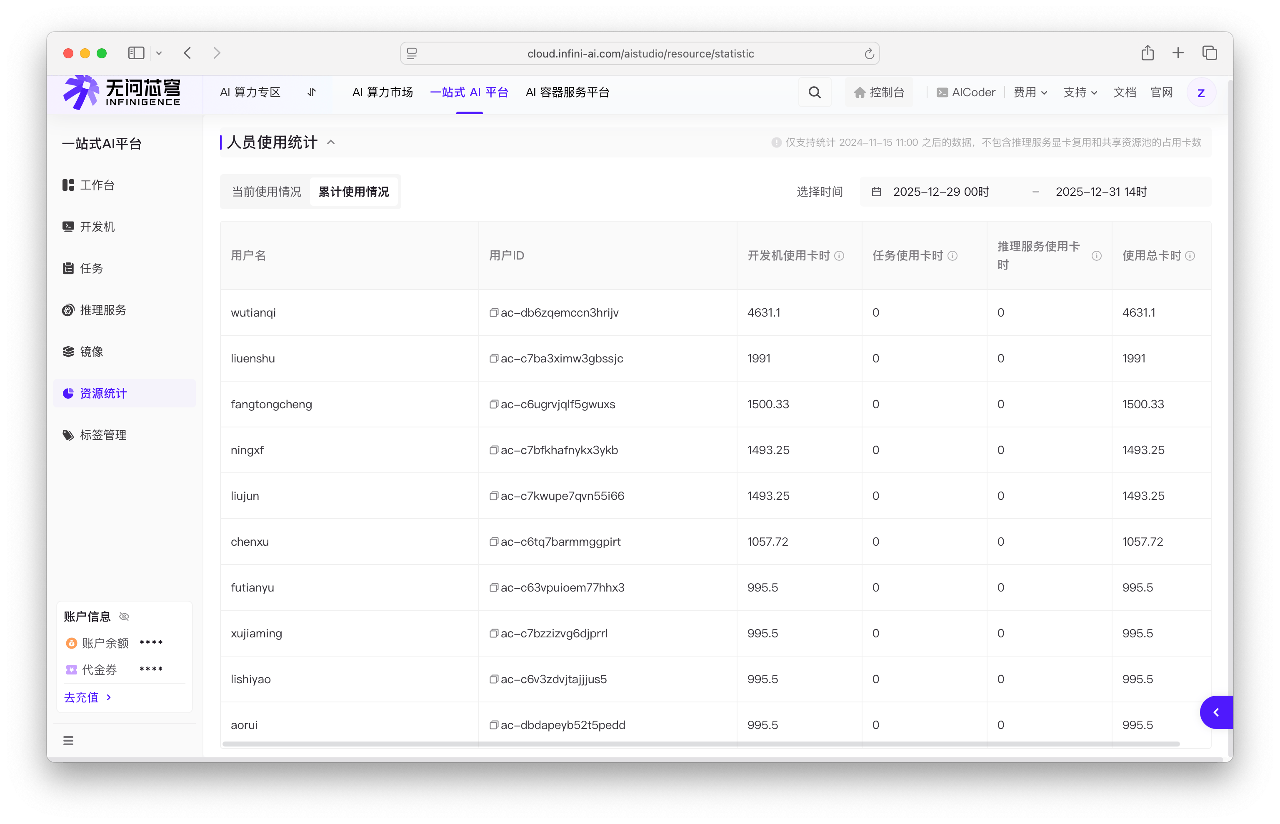Screen dimensions: 1280x824
Task: Click info icon beside 使用总卡时 header
Action: click(x=1190, y=256)
